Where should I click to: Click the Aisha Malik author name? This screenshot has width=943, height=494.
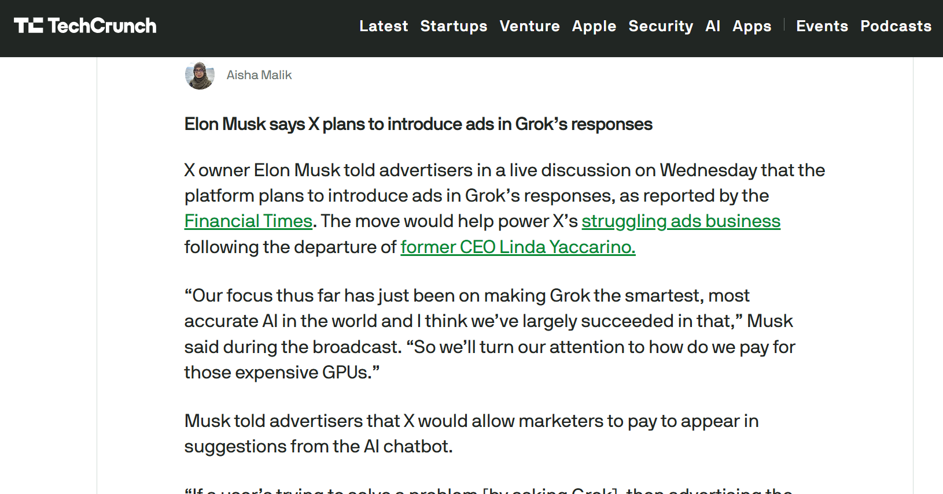coord(259,75)
